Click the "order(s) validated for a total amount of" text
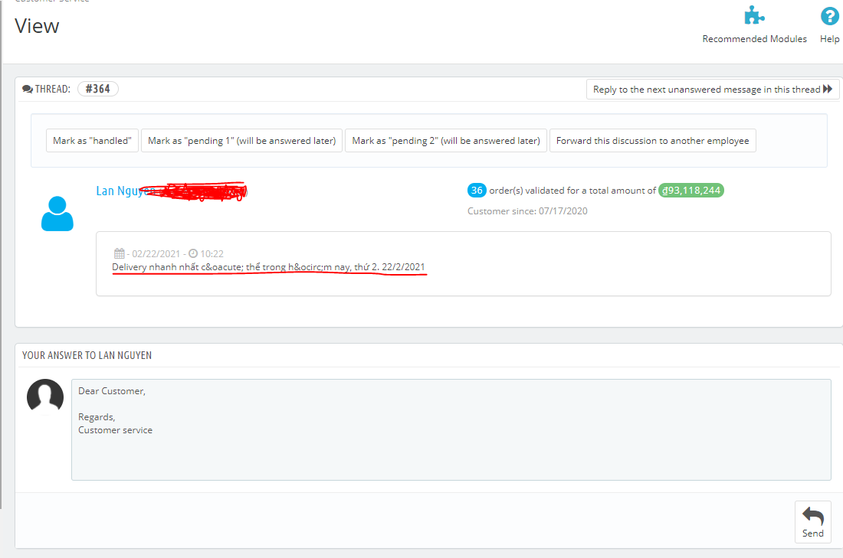Screen dimensions: 843x558 point(572,191)
